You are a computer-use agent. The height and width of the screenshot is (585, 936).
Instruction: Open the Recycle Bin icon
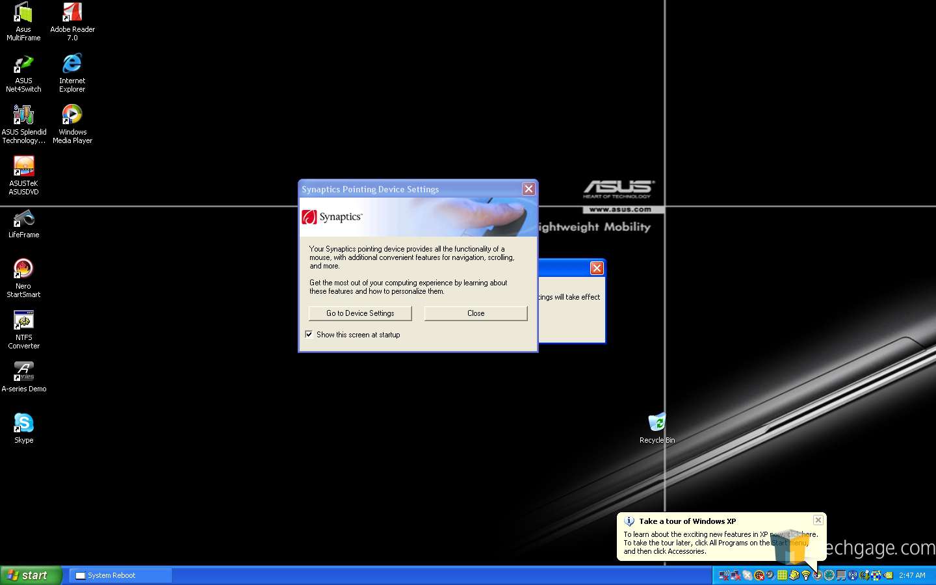tap(657, 428)
